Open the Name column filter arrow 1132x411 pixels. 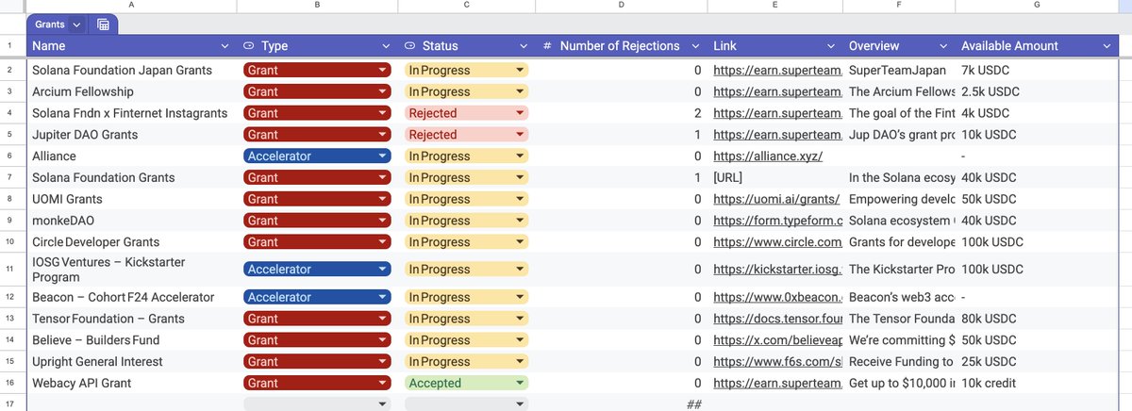(x=225, y=46)
